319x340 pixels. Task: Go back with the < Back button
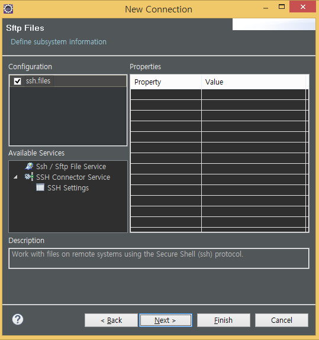click(111, 320)
